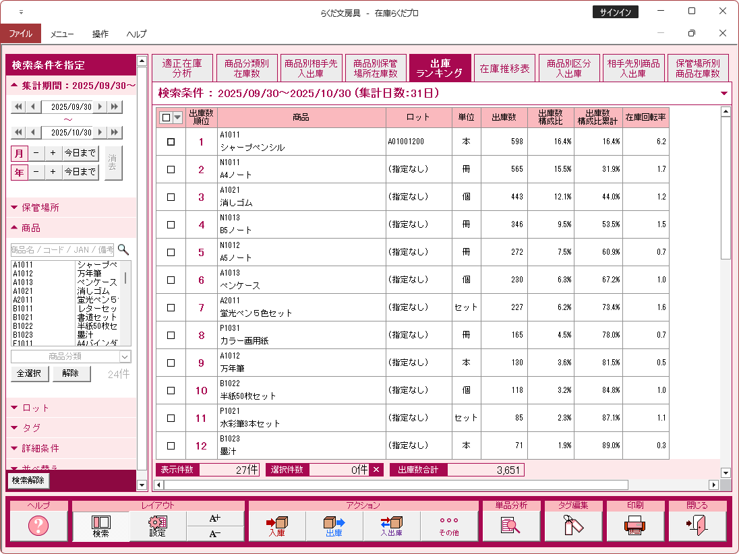Expand the 保管場所 section
This screenshot has height=554, width=739.
pos(40,208)
